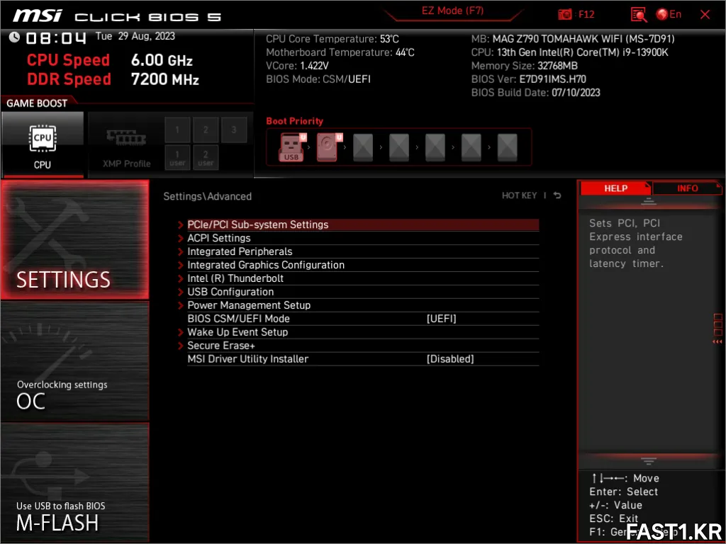Switch to the HELP tab
The width and height of the screenshot is (726, 544).
[x=615, y=188]
